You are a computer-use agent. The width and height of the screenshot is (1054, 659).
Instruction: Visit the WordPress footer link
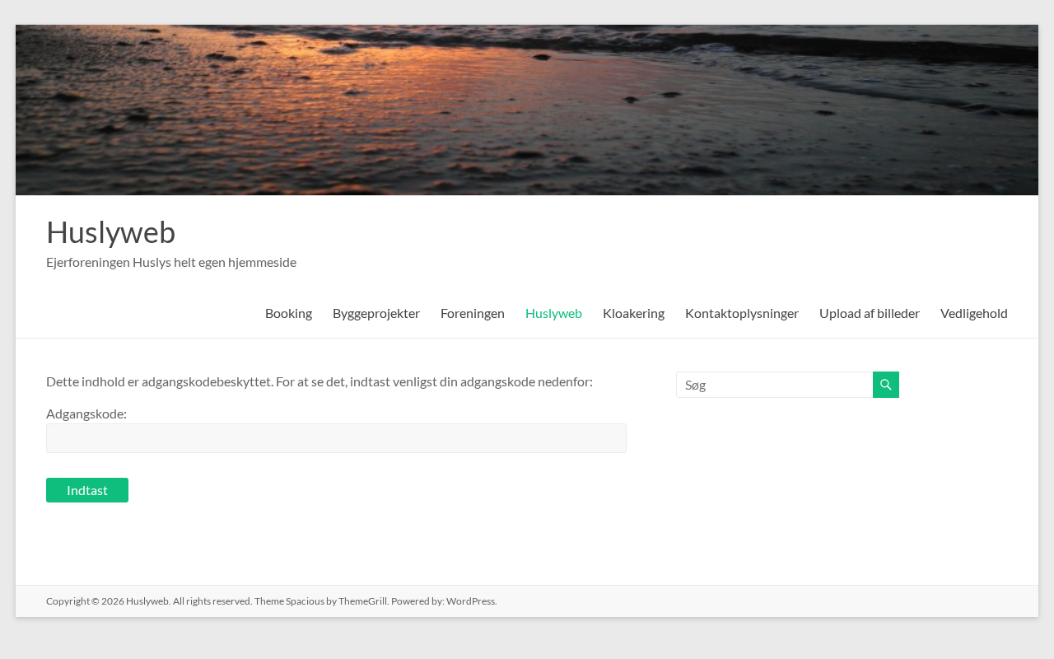click(x=470, y=601)
